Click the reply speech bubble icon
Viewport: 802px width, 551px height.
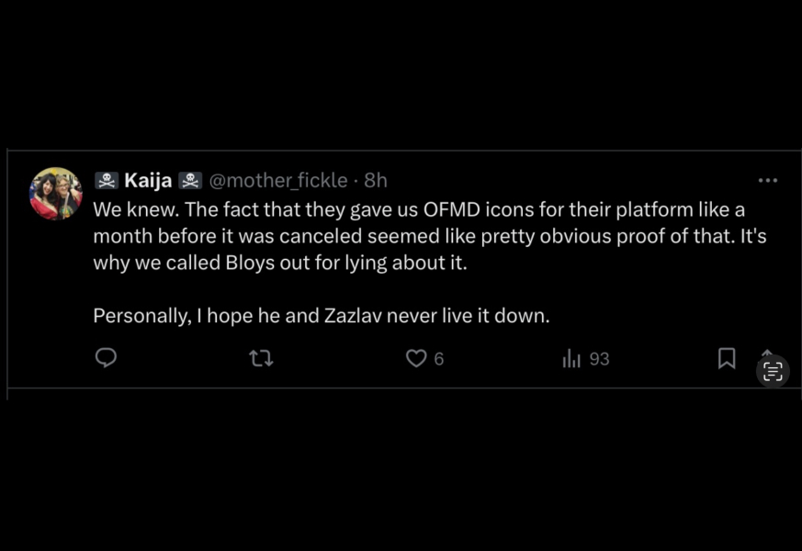[x=107, y=358]
